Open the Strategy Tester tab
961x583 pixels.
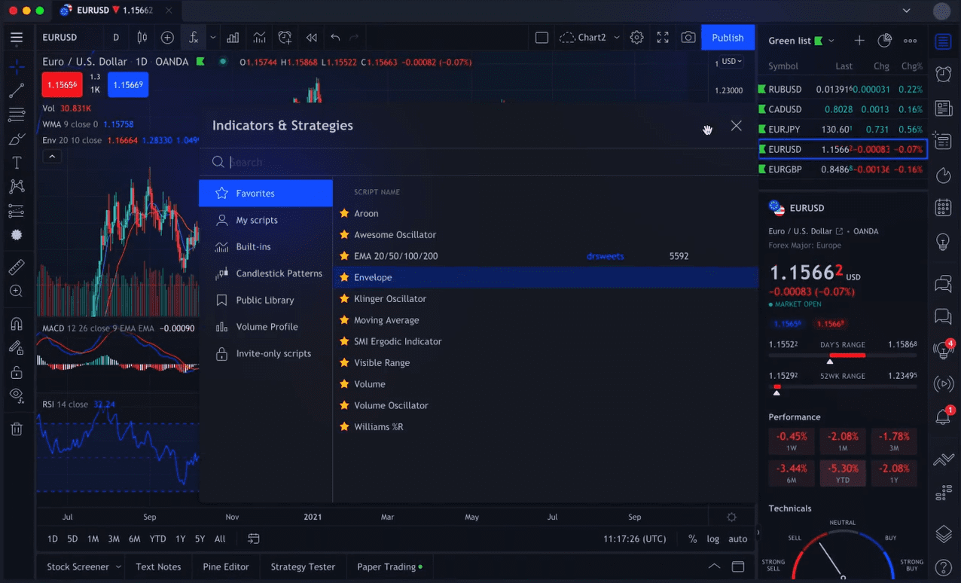click(x=303, y=566)
